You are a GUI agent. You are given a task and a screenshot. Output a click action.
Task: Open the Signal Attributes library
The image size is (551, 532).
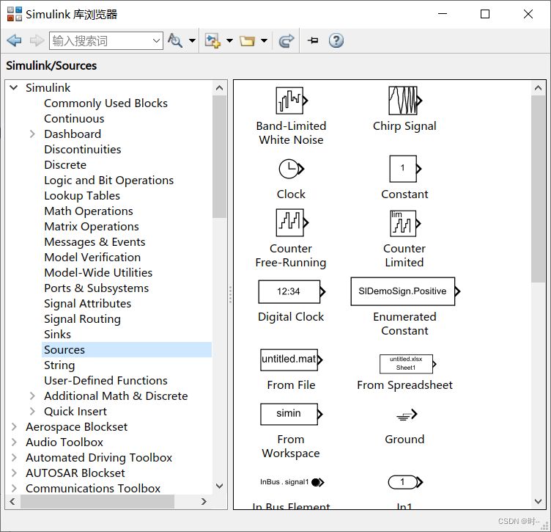pos(87,304)
